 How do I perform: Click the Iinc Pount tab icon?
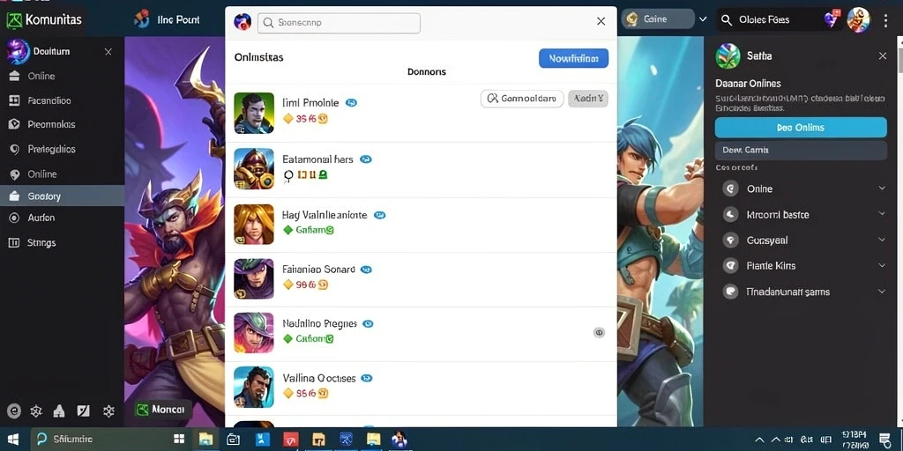[141, 19]
